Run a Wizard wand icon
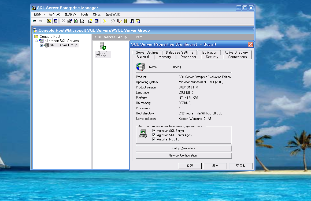 pos(113,21)
